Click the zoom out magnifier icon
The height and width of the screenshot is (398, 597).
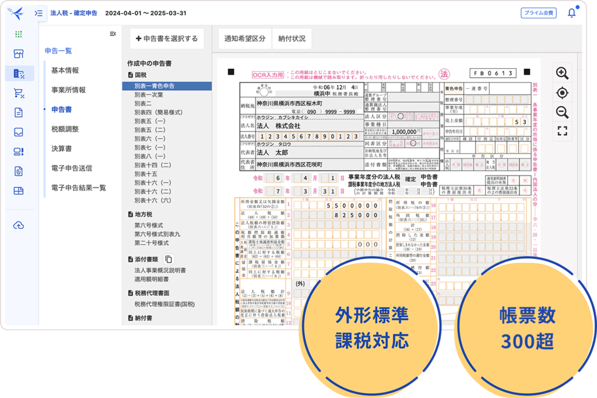(562, 112)
